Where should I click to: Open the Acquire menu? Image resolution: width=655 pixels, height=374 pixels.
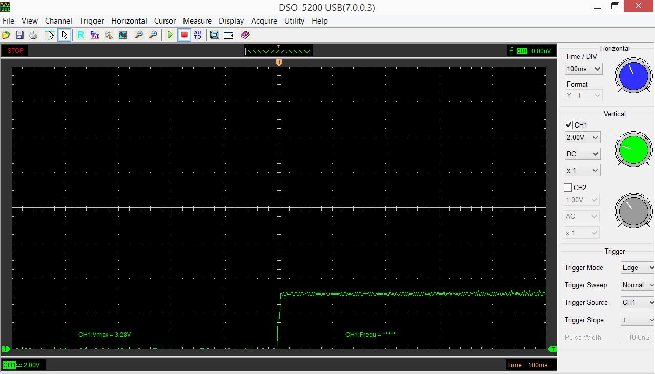pyautogui.click(x=264, y=21)
